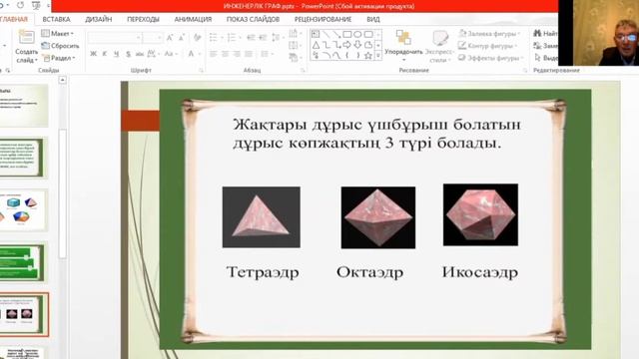Viewport: 639px width, 359px height.
Task: Toggle text shadow S formatting
Action: click(x=128, y=54)
